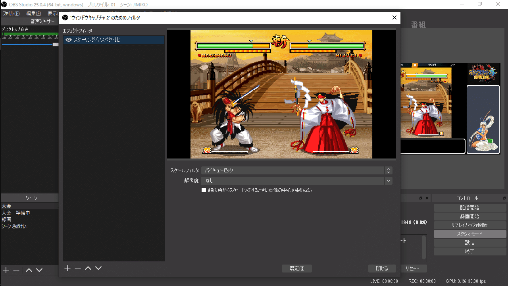Click the LIVE time status

384,281
